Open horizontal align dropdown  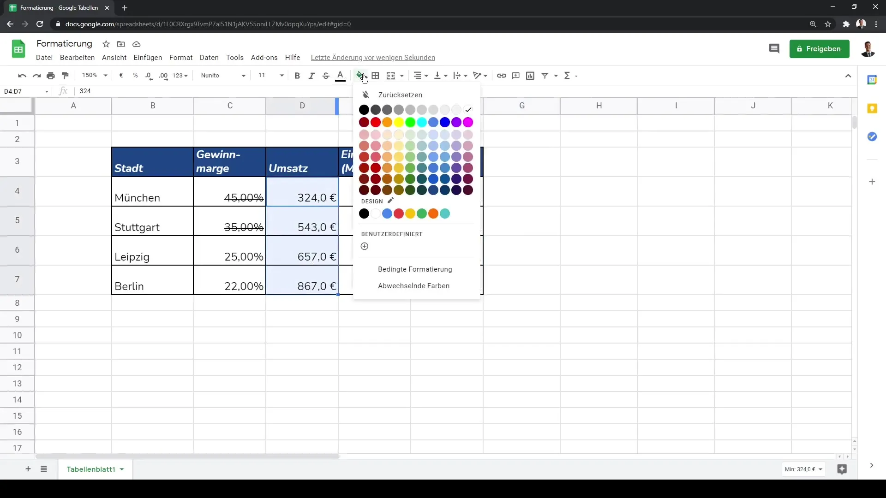point(420,76)
